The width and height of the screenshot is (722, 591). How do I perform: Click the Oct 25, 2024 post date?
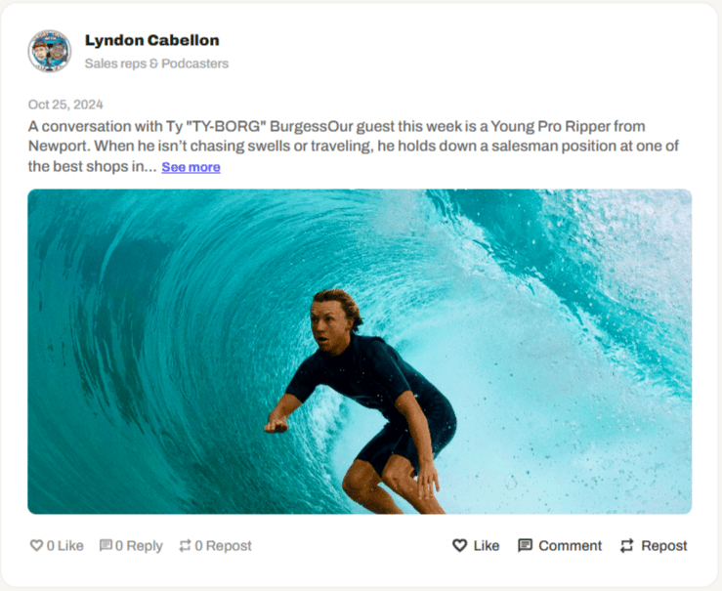(65, 105)
